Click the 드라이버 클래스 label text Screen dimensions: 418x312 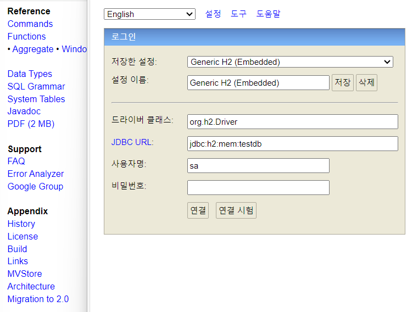click(142, 120)
